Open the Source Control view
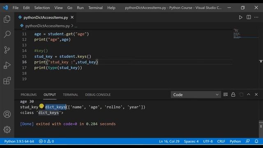 (7, 50)
